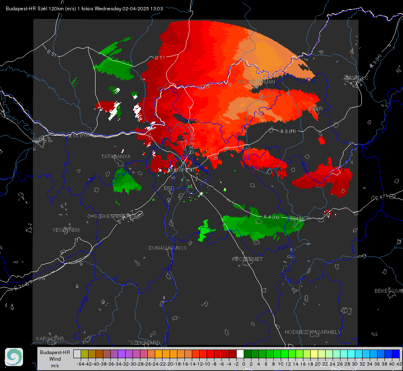Click the white swatch between -2 and 0

pos(240,354)
